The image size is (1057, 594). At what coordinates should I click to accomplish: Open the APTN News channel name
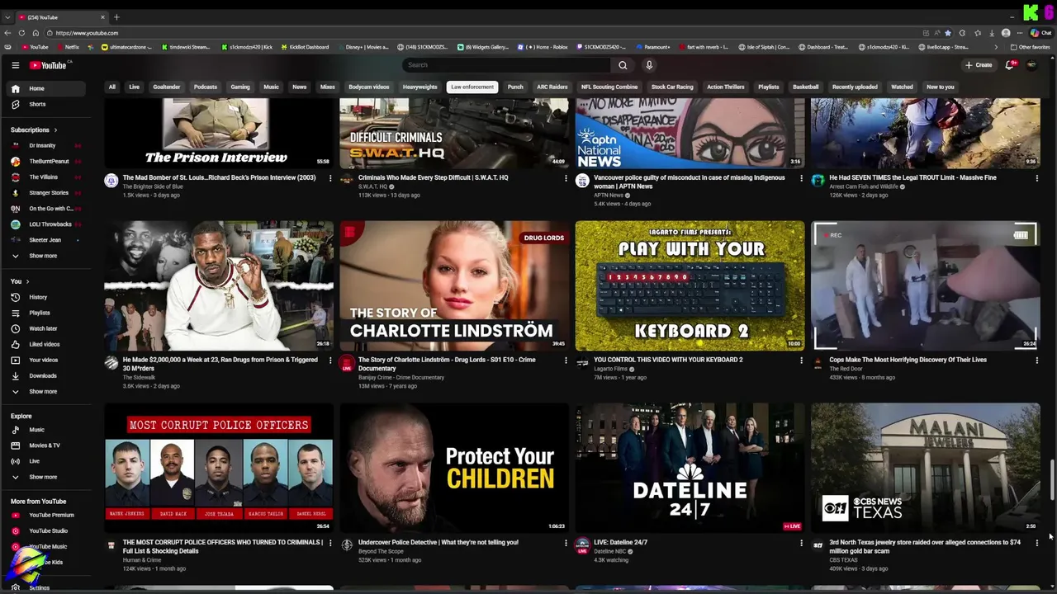[x=609, y=196]
